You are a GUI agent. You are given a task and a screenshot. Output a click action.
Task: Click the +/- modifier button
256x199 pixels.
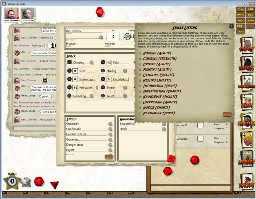pos(250,26)
